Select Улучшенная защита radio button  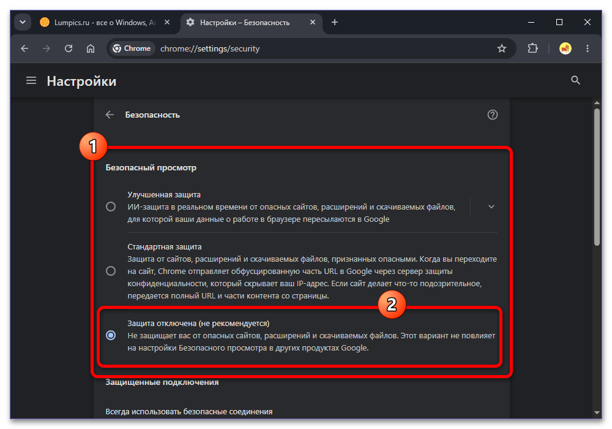tap(111, 207)
